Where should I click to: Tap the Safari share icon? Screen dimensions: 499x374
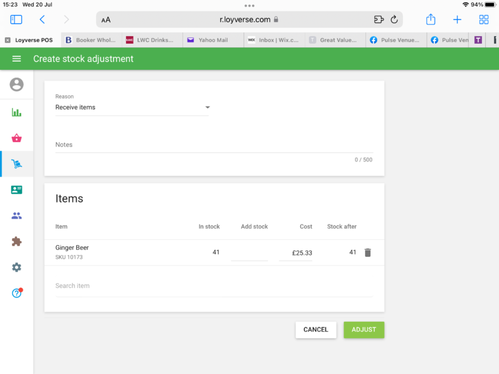pos(431,20)
